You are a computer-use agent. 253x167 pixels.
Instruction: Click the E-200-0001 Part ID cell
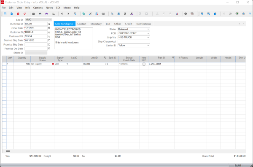[x=161, y=64]
